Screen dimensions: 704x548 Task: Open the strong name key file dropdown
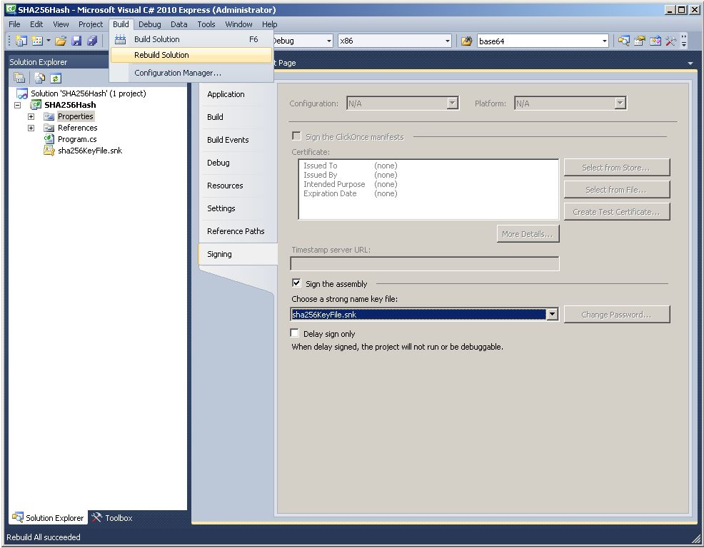coord(552,314)
